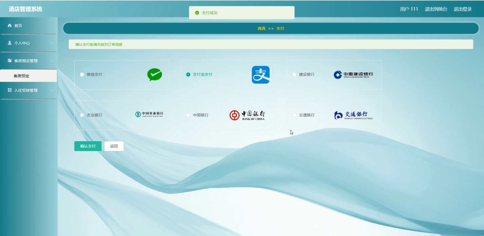484x236 pixels.
Task: Select the 农业银行 radio button
Action: (82, 115)
